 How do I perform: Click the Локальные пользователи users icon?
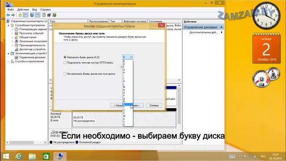click(x=17, y=41)
